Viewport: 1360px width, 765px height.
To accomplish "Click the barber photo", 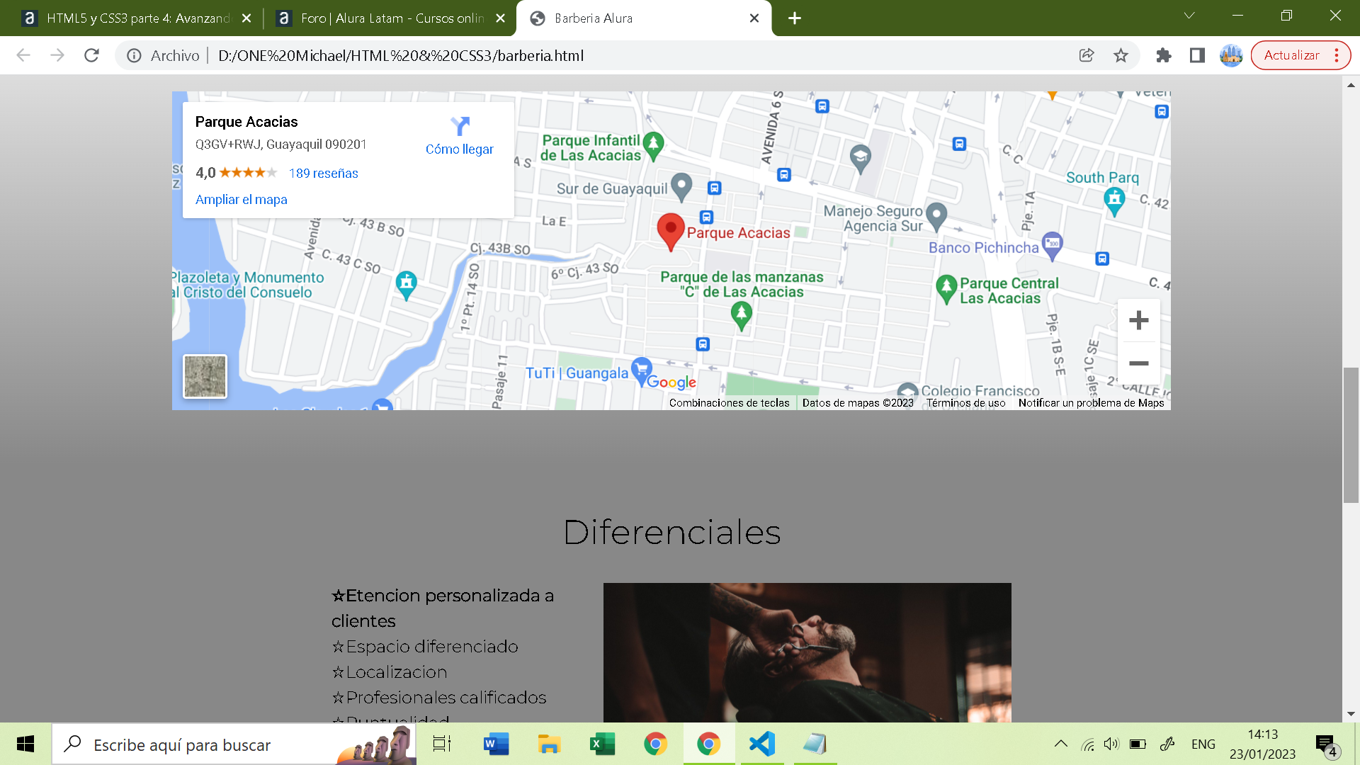I will pyautogui.click(x=807, y=652).
